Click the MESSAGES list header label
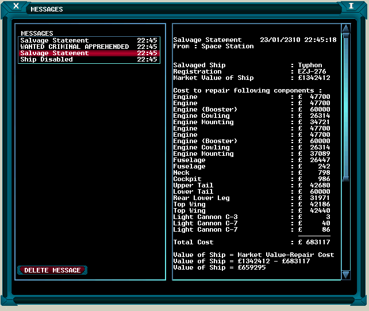The height and width of the screenshot is (311, 369). (x=37, y=33)
